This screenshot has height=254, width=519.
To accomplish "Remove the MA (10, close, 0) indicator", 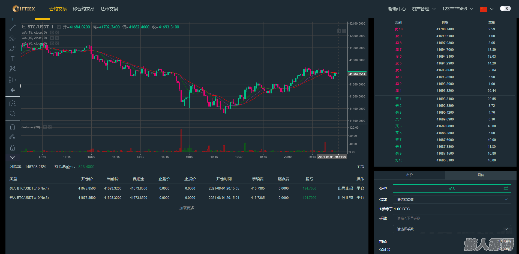I will pyautogui.click(x=57, y=38).
